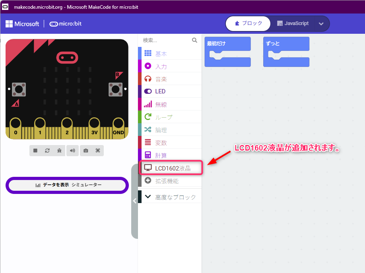Open the 計算 block category

tap(170, 155)
